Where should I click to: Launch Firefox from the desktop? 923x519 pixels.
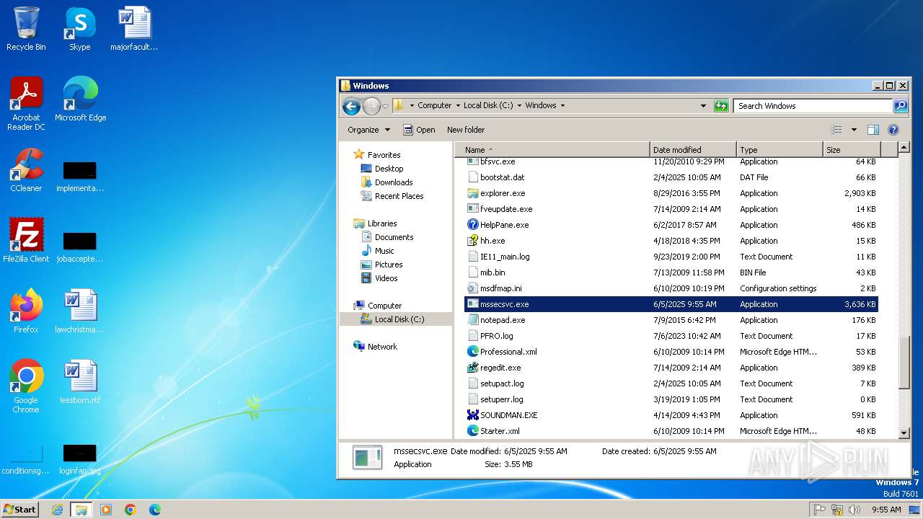pos(26,311)
